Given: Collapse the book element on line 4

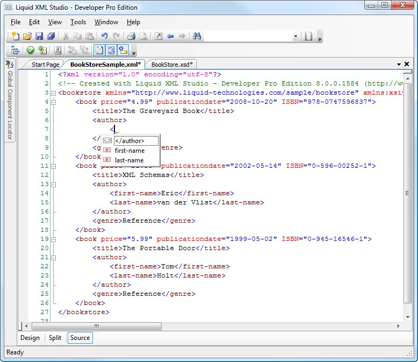Looking at the screenshot, I should (53, 102).
